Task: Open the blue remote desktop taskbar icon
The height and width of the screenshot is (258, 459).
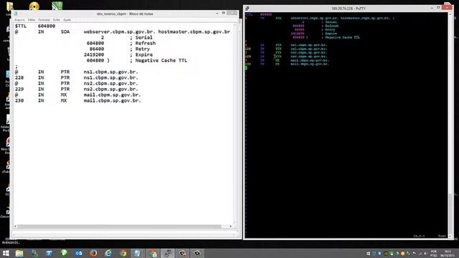Action: tap(49, 253)
